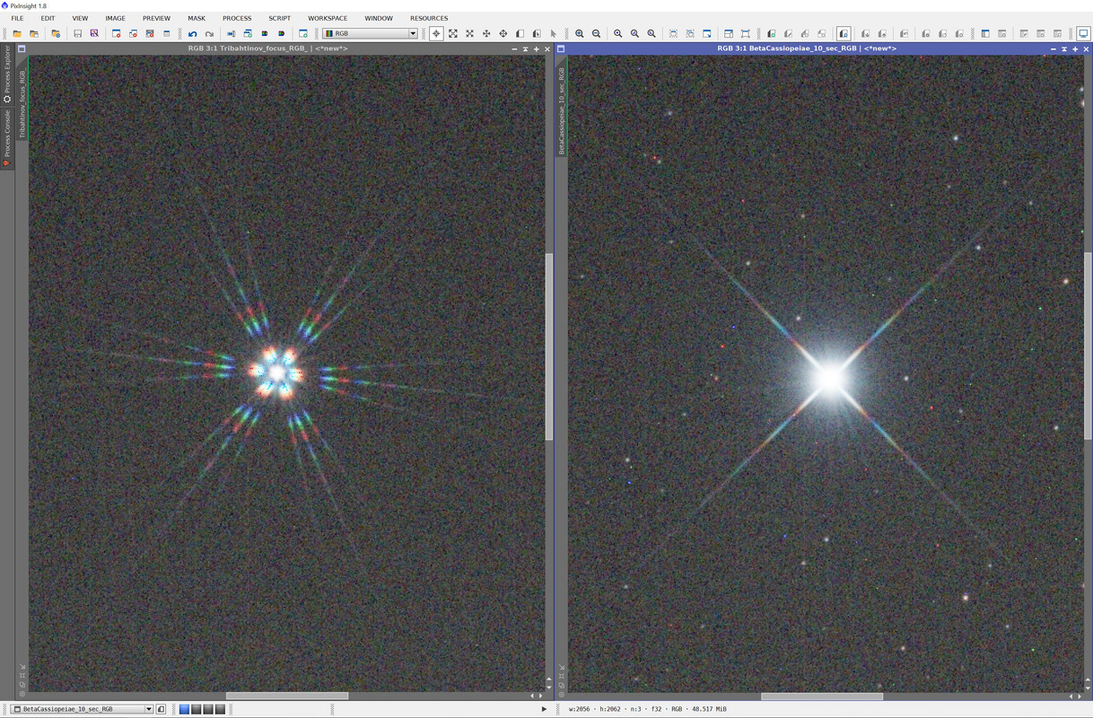
Task: Click the Save As icon
Action: pos(94,33)
